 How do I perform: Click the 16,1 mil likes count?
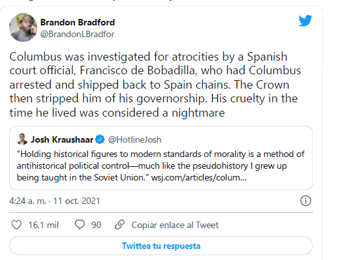(x=44, y=225)
